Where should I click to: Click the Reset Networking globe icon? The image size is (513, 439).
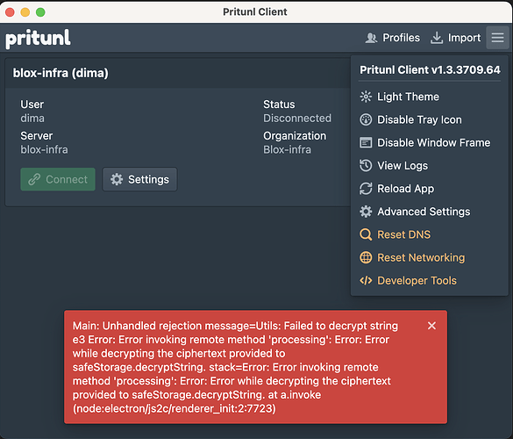coord(366,257)
